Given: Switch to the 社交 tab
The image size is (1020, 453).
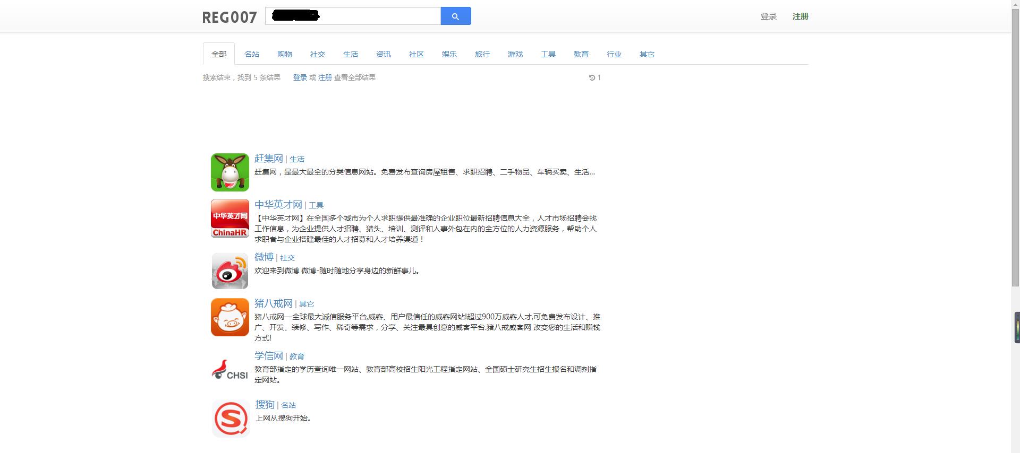Looking at the screenshot, I should pos(318,54).
